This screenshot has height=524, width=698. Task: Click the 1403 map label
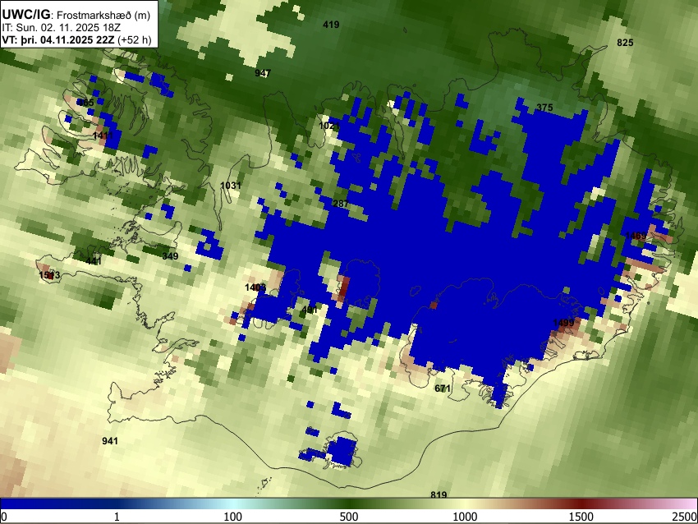click(255, 287)
